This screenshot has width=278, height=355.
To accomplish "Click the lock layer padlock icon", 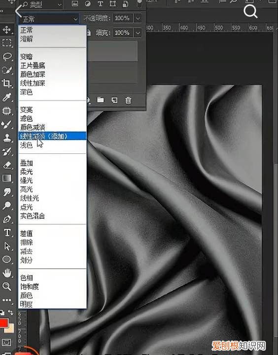I will coord(89,33).
